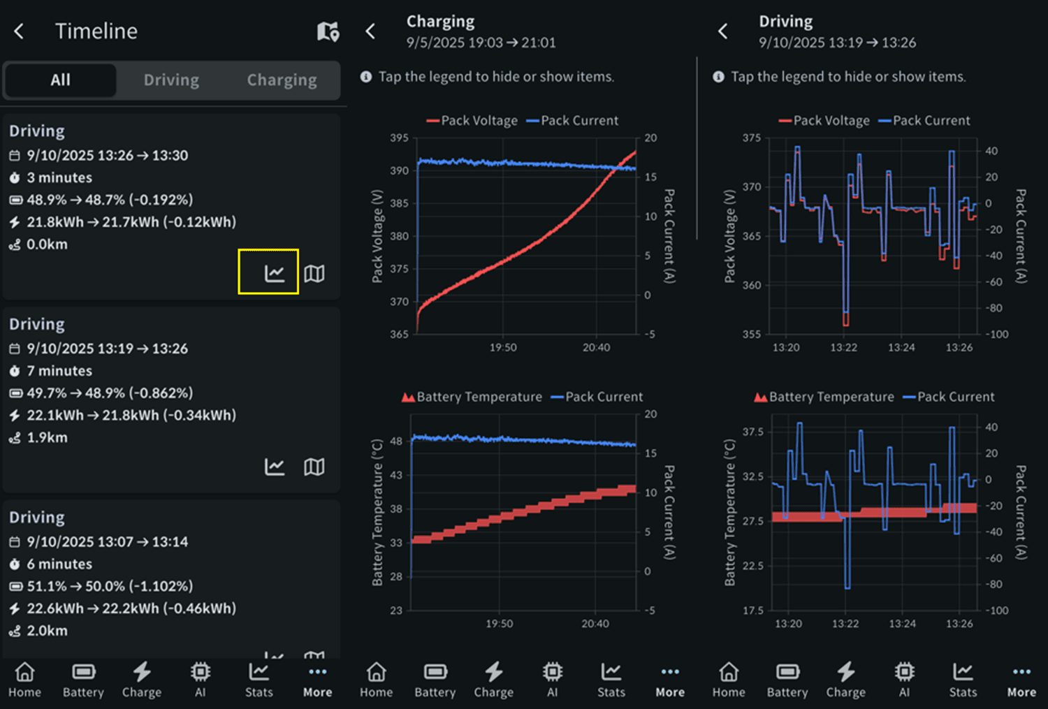Image resolution: width=1048 pixels, height=709 pixels.
Task: Open chart for the 13:26 → 13:30 drive
Action: 275,273
